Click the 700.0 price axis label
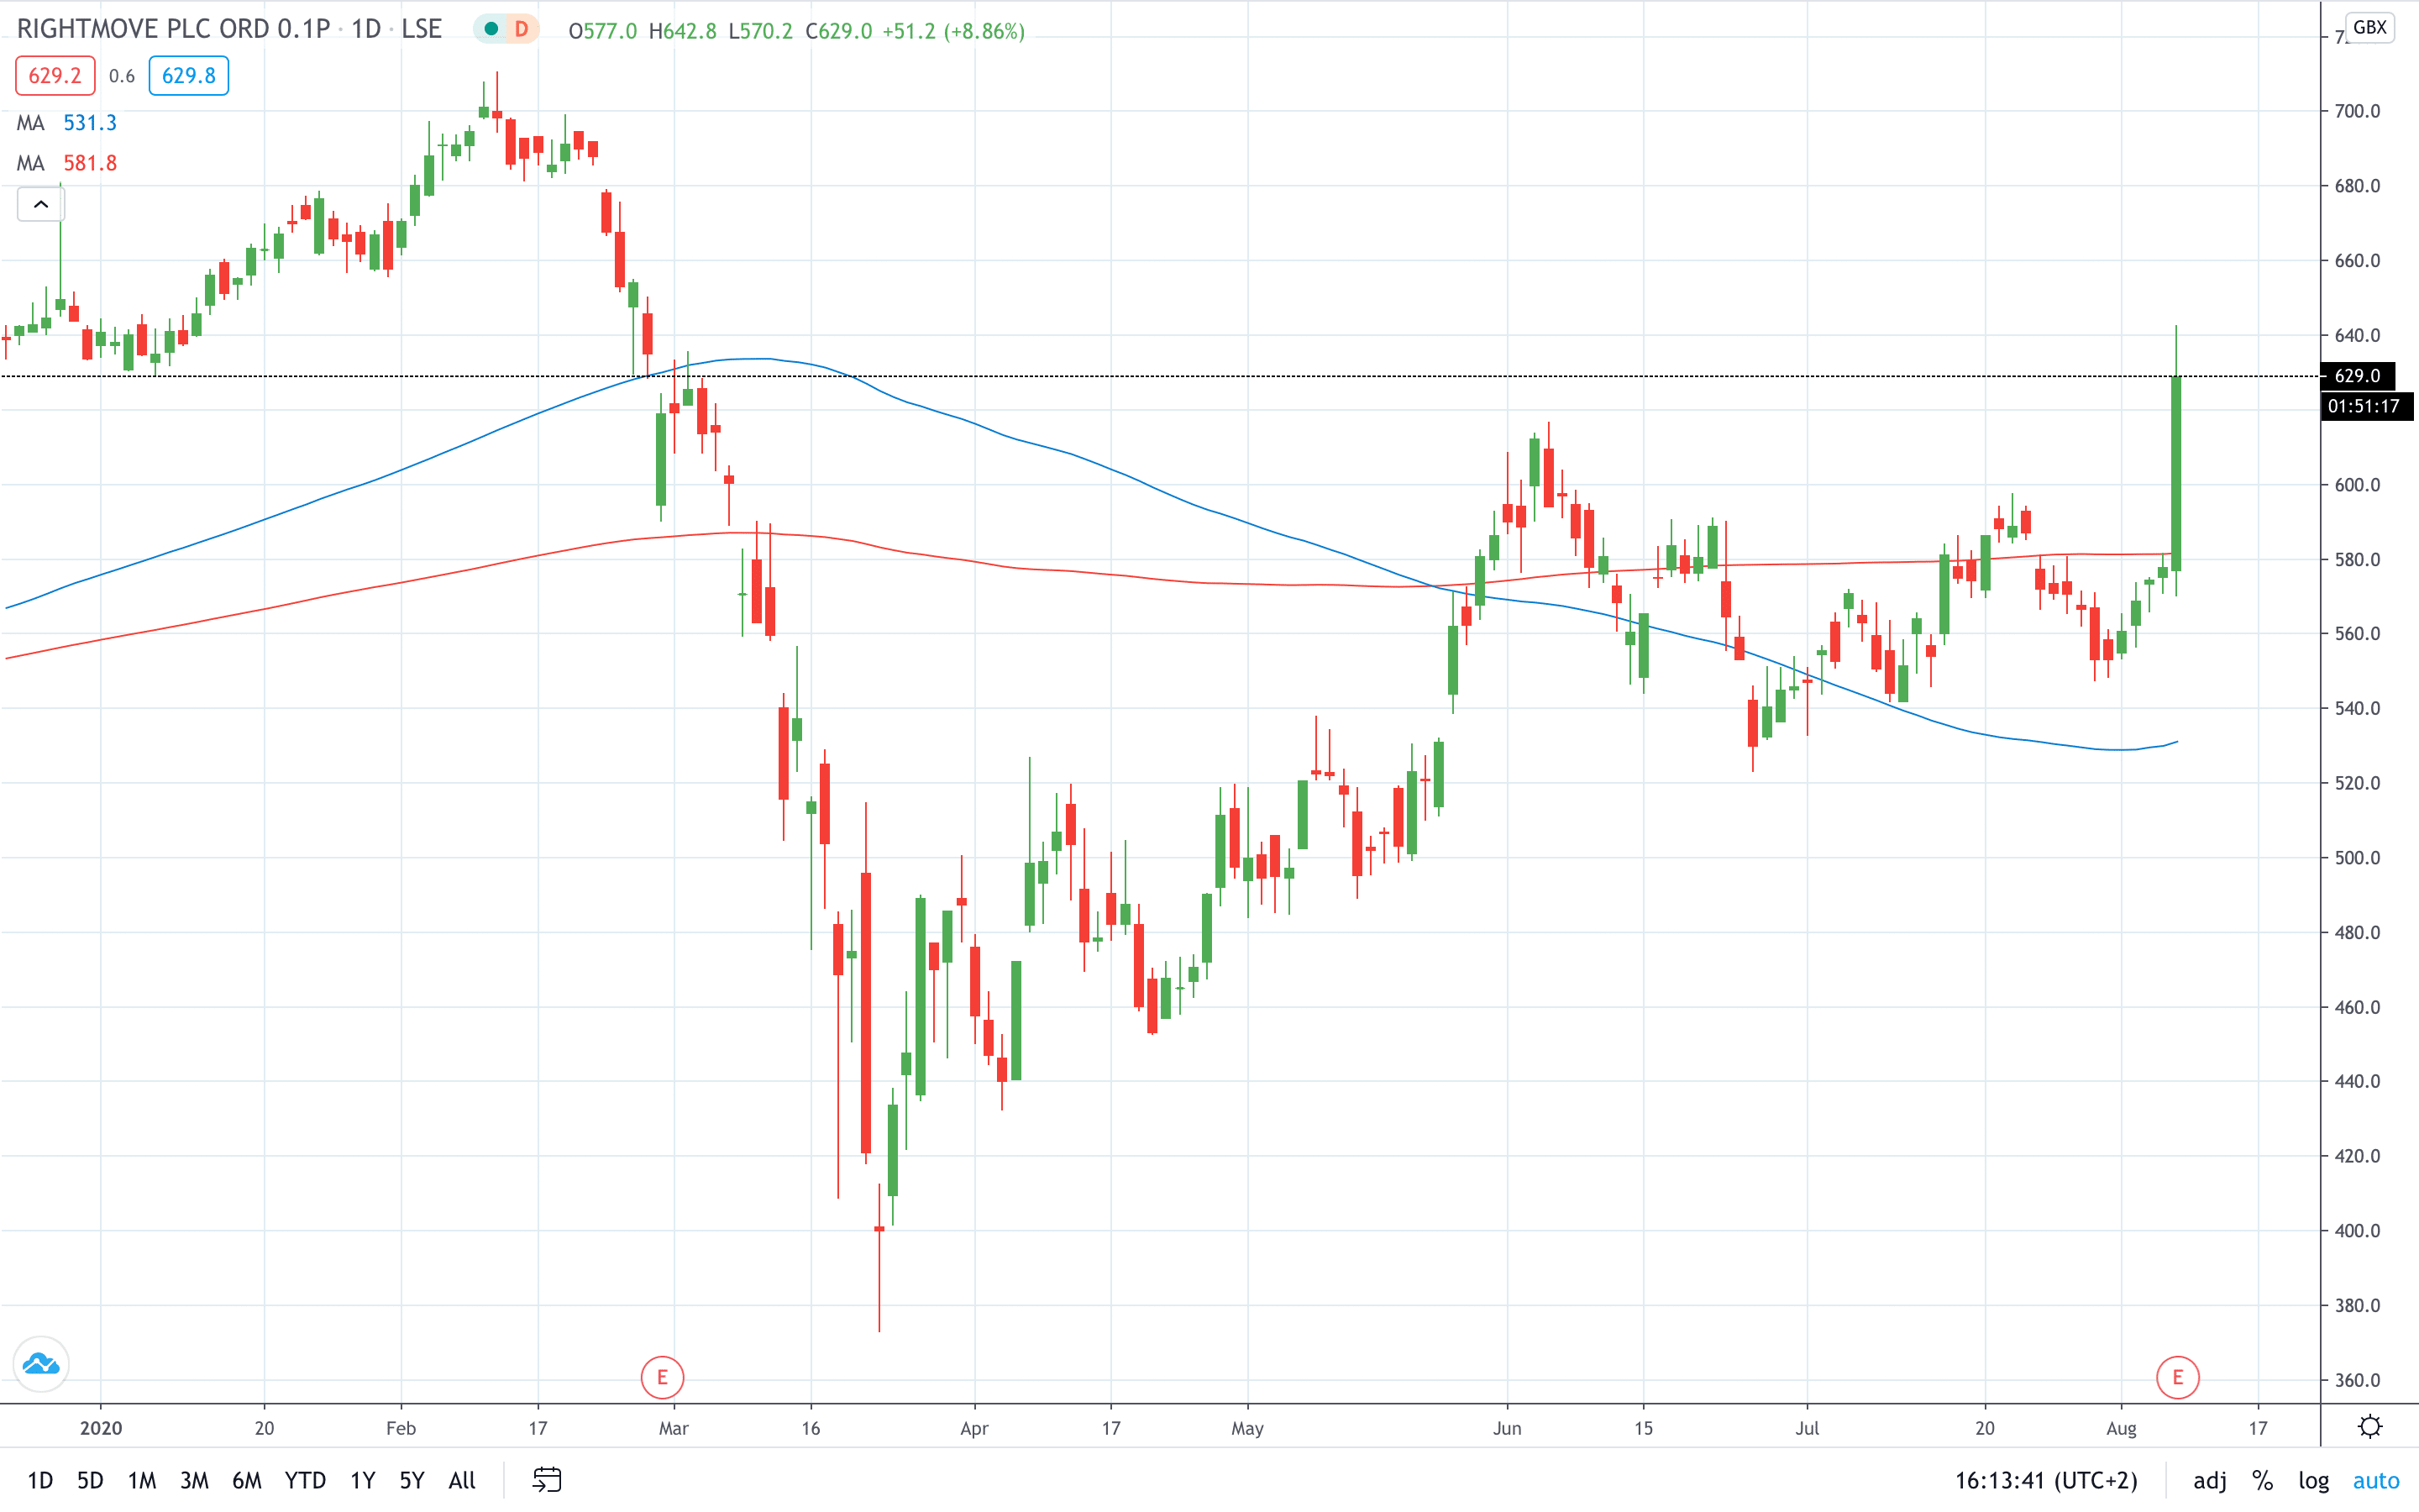Screen dimensions: 2419x1512 coord(2357,111)
